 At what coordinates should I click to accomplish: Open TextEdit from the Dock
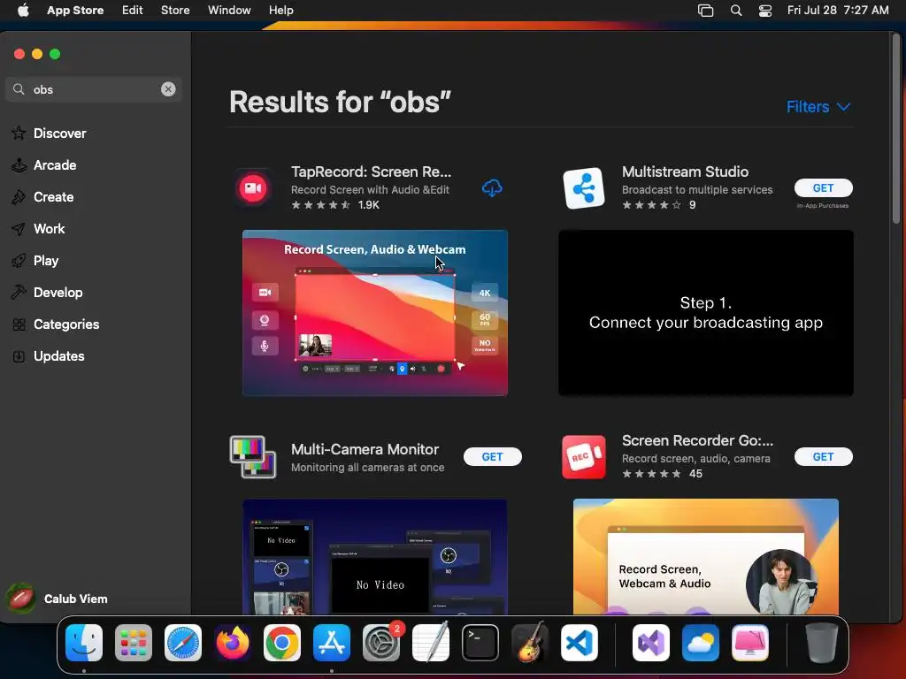[431, 643]
